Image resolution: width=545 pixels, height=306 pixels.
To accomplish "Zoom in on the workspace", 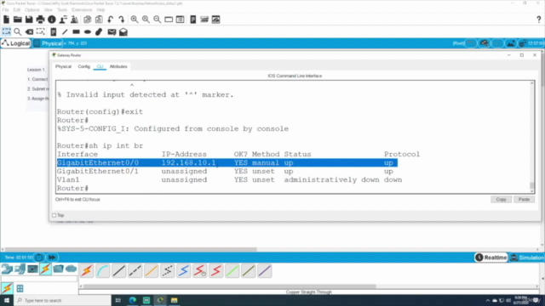I will (135, 20).
